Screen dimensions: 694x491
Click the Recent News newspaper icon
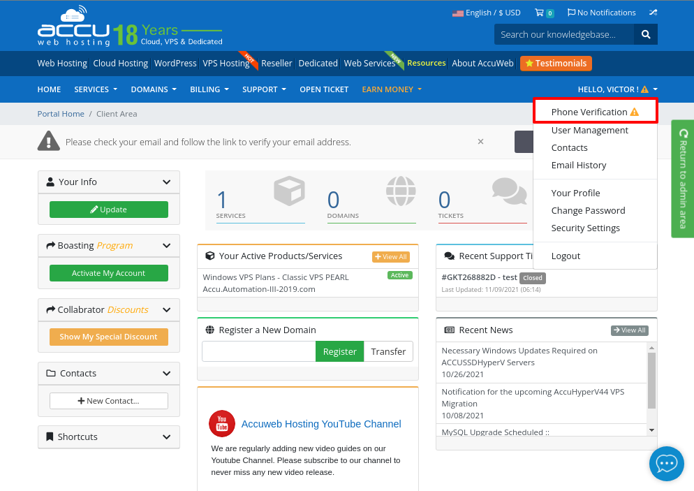pos(449,330)
